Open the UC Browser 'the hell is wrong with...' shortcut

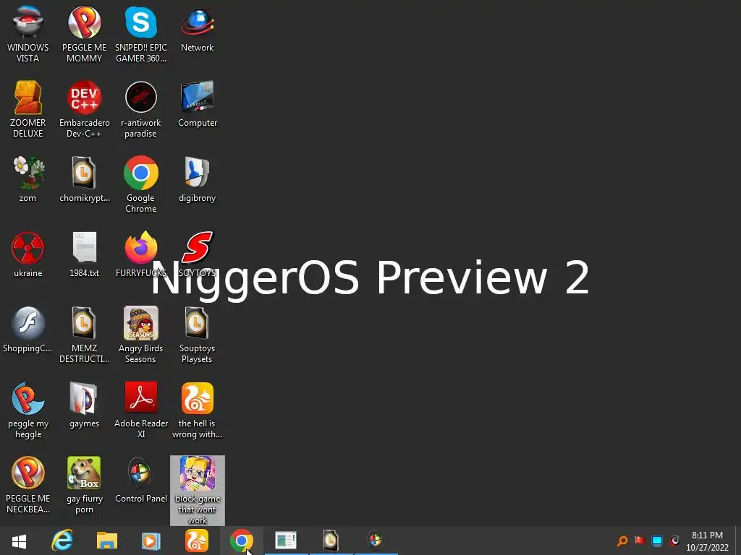pyautogui.click(x=197, y=410)
